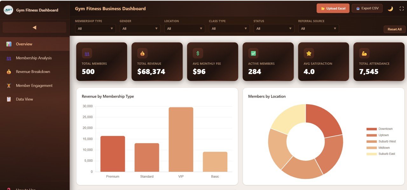
Task: Open Membership Analysis from the sidebar icon
Action: 9,58
